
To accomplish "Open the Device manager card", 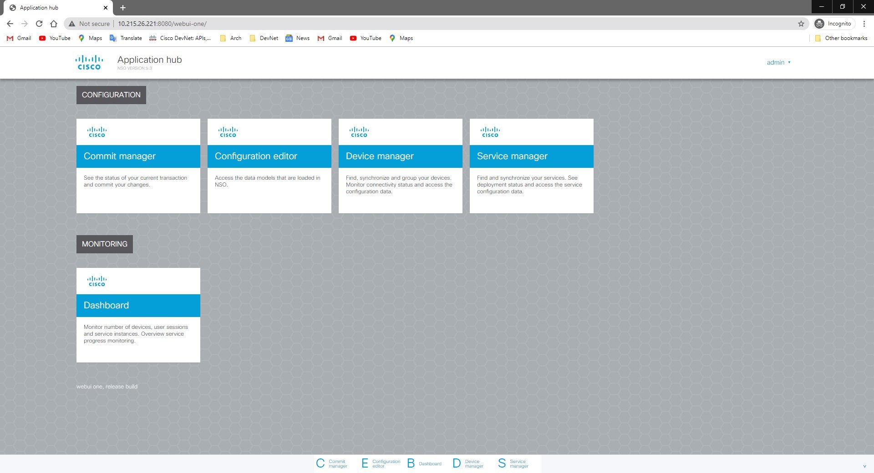I will coord(401,166).
